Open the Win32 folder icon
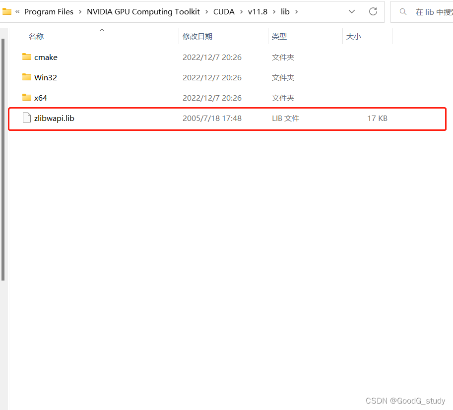453x410 pixels. pyautogui.click(x=27, y=77)
